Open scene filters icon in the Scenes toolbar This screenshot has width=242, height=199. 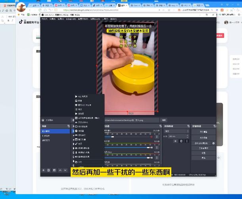click(54, 170)
